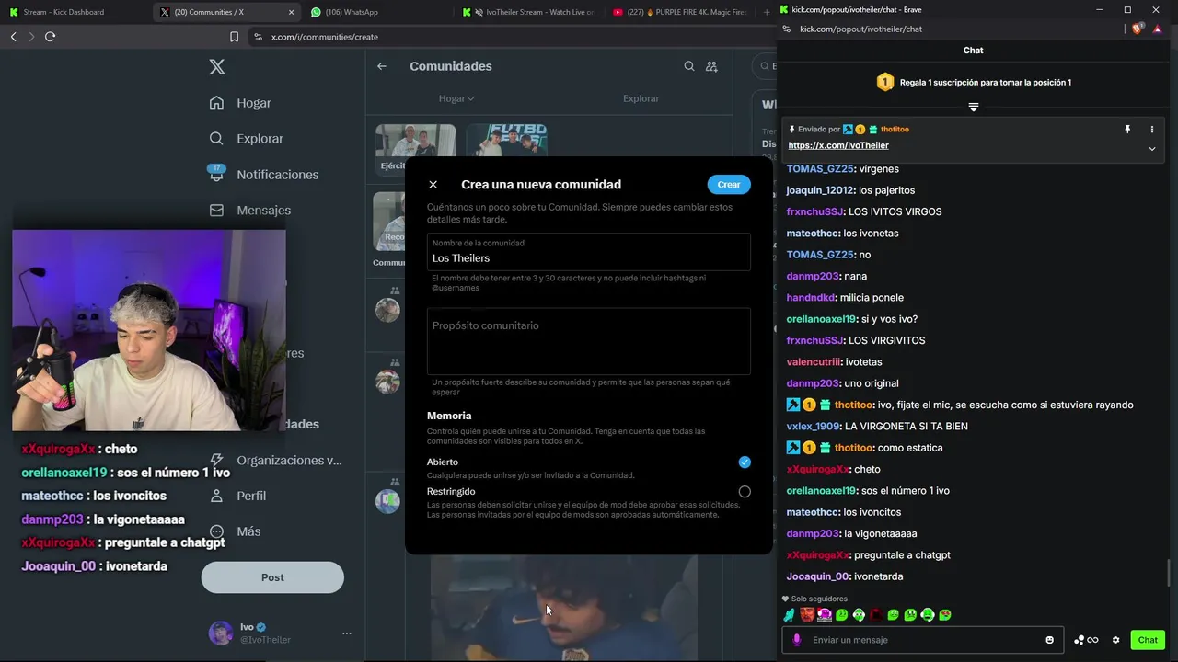The width and height of the screenshot is (1178, 662).
Task: Click the x.com address bar URL
Action: coord(325,37)
